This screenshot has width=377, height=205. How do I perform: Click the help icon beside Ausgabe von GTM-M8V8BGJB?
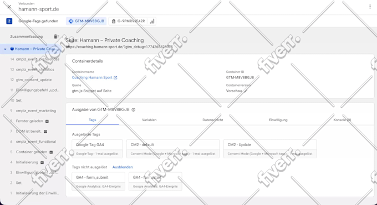coord(134,110)
